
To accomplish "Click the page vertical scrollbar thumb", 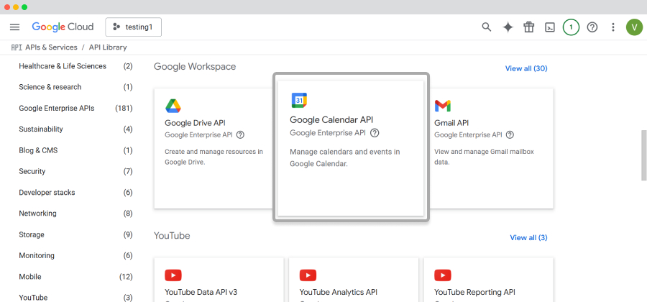I will 643,155.
